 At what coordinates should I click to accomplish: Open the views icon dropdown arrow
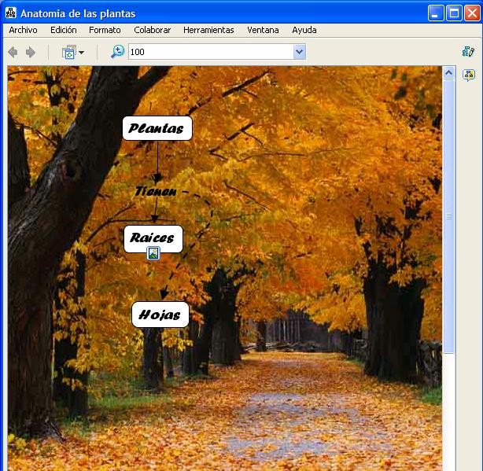click(x=81, y=53)
